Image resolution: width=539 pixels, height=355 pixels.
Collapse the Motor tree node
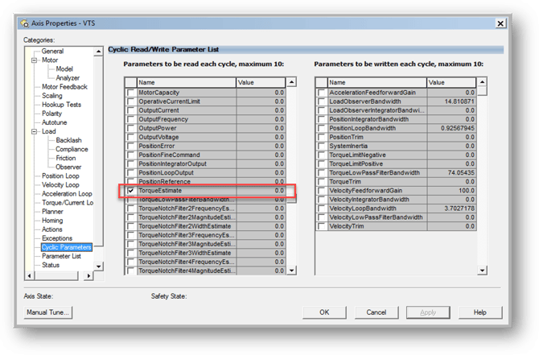[34, 60]
